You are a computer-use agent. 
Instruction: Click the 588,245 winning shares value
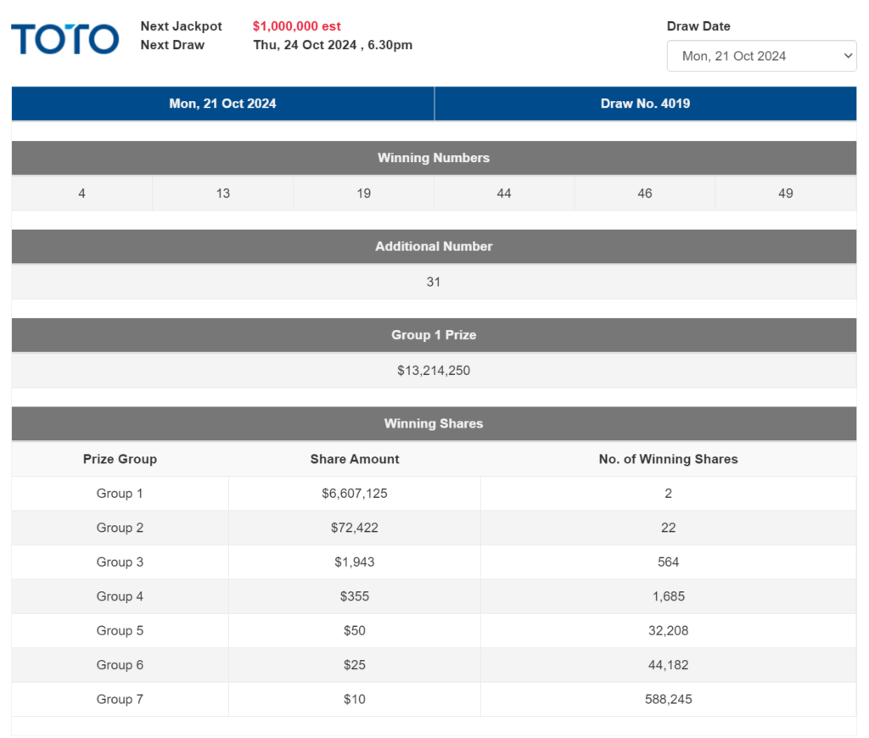(668, 699)
